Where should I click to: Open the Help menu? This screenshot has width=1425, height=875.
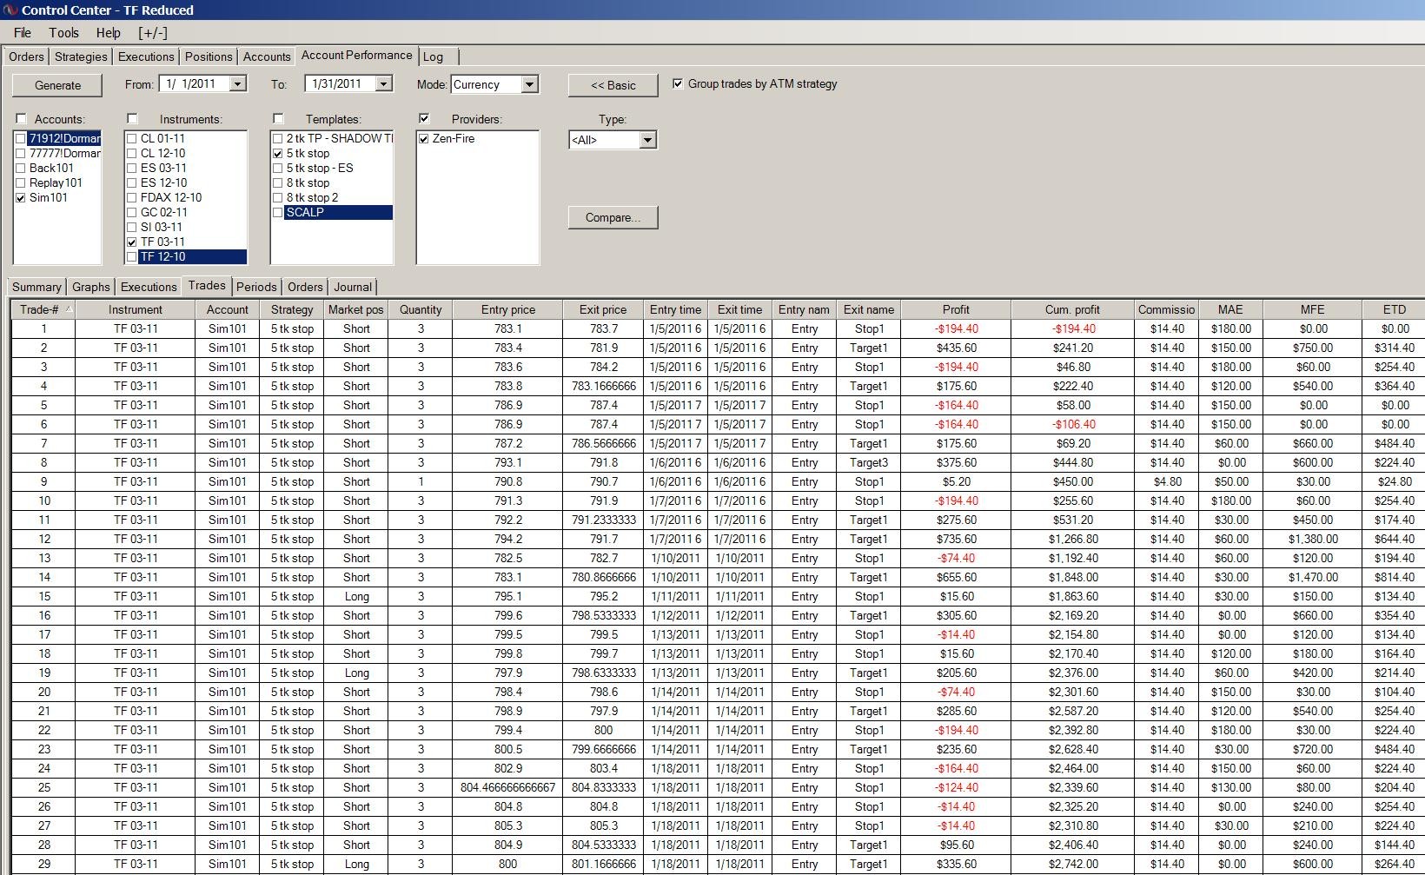point(109,33)
